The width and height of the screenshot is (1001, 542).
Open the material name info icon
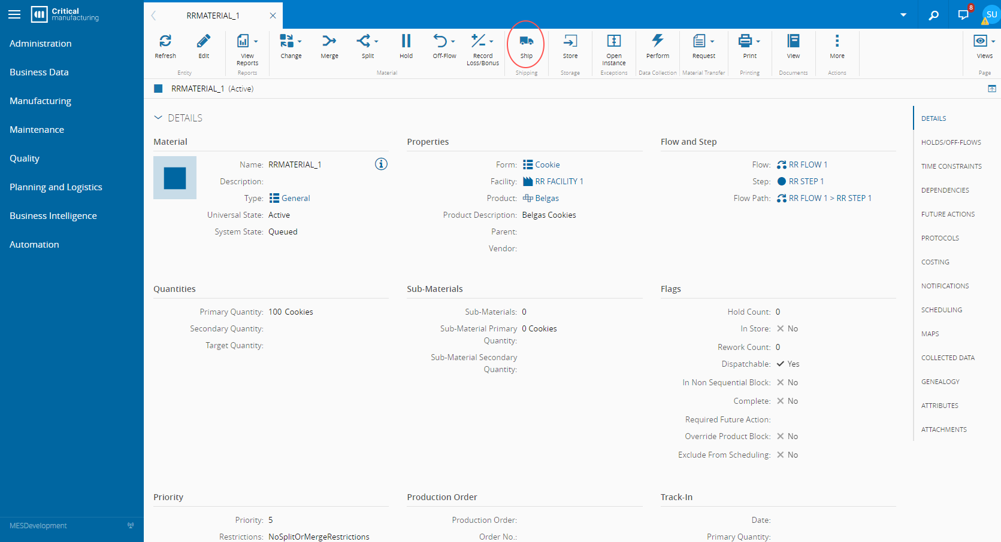[381, 164]
